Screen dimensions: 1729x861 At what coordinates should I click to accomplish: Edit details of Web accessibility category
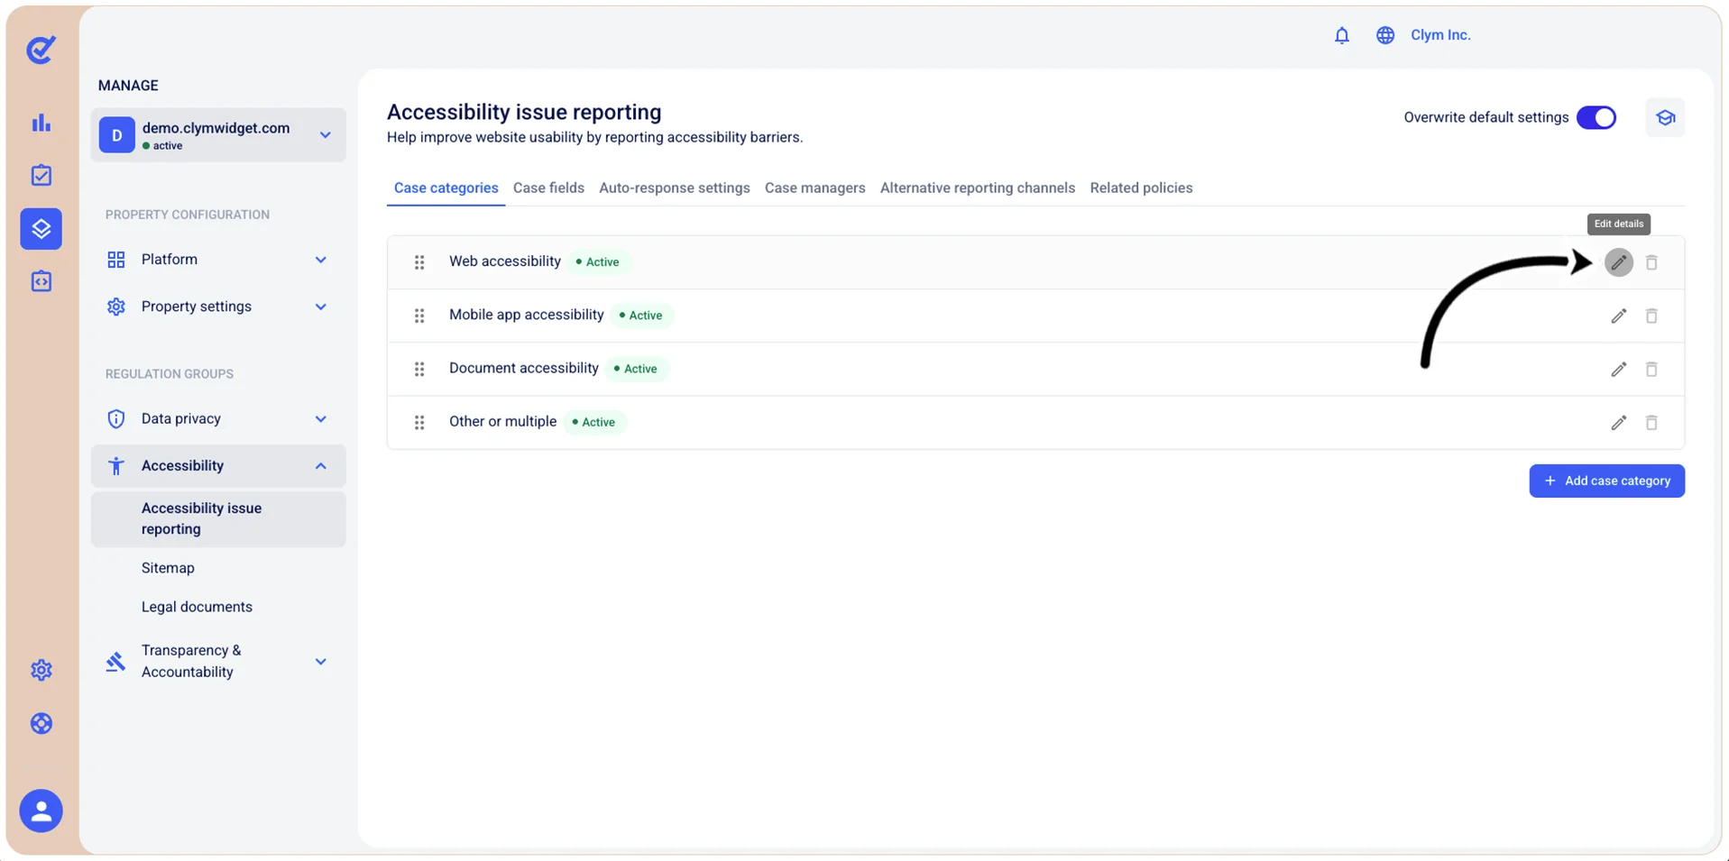point(1619,262)
